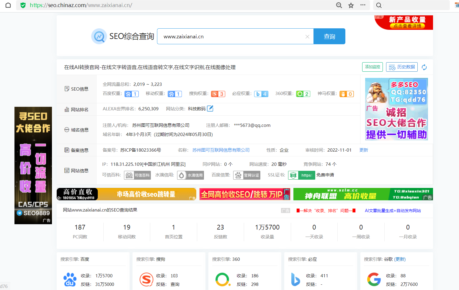
Task: Click the 添加监控 button
Action: (373, 67)
